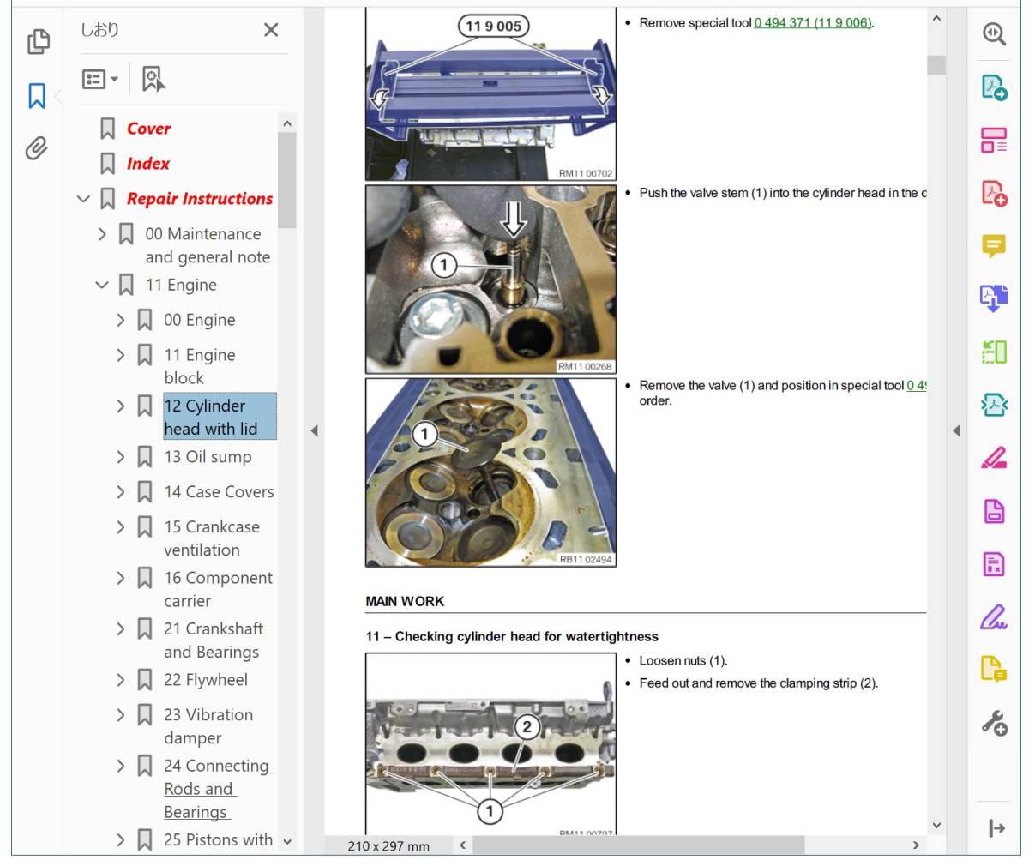The image size is (1029, 866).
Task: Close the しおり bookmarks panel
Action: click(x=271, y=30)
